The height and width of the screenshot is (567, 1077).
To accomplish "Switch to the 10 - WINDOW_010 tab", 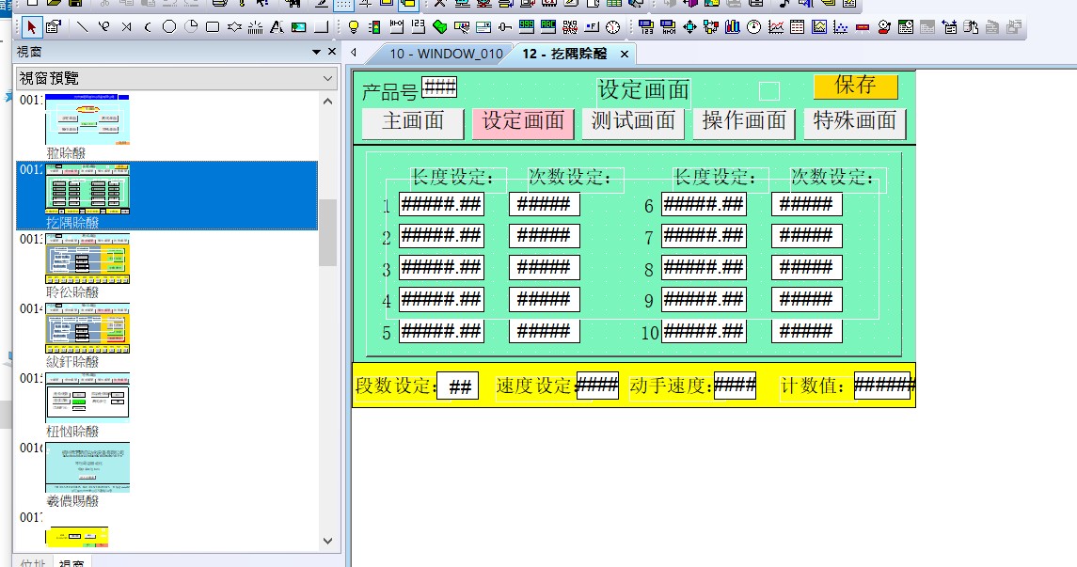I will pos(446,54).
